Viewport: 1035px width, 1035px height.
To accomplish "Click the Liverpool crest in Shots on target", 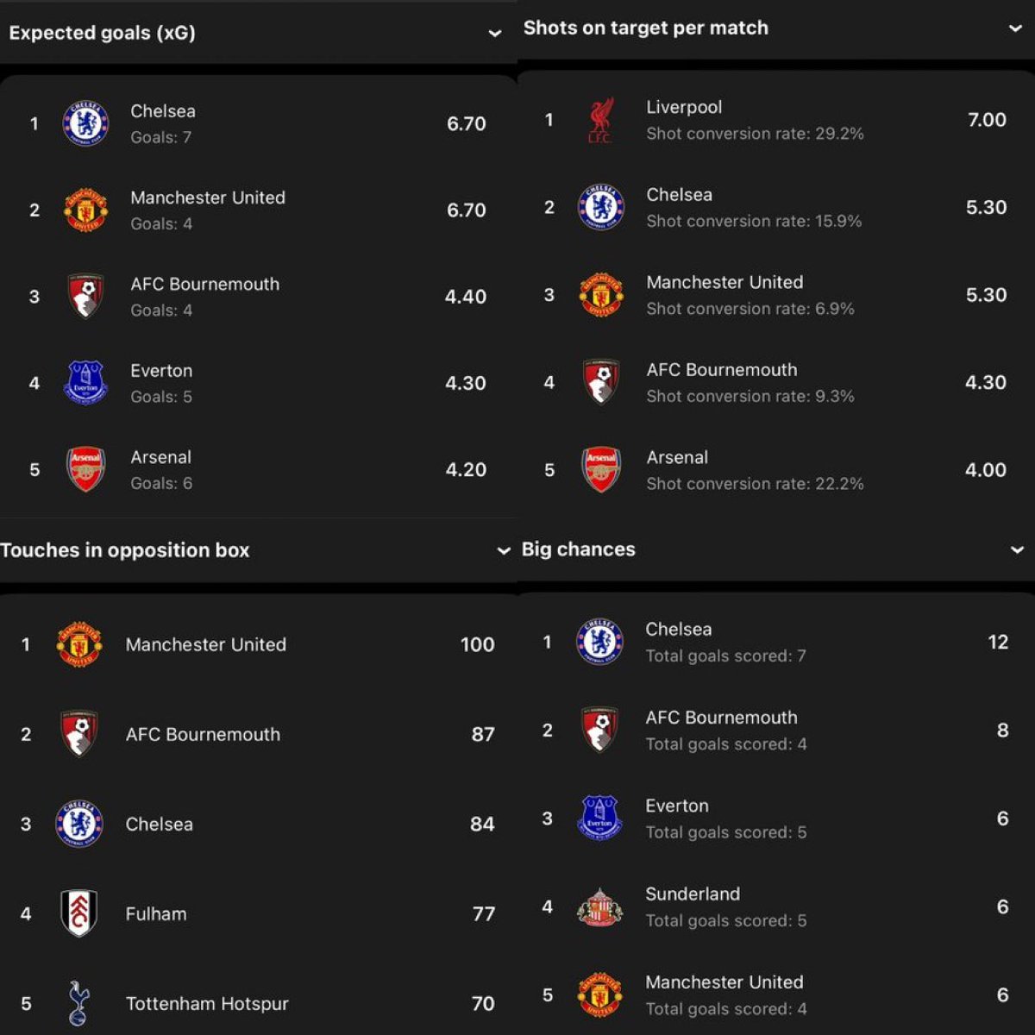I will pyautogui.click(x=600, y=121).
